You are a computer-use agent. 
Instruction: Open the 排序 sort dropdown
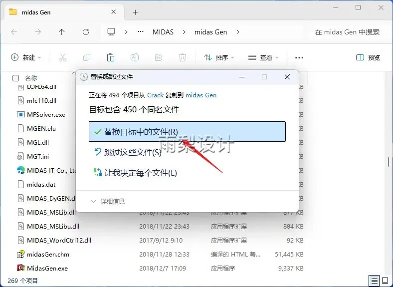(x=219, y=57)
